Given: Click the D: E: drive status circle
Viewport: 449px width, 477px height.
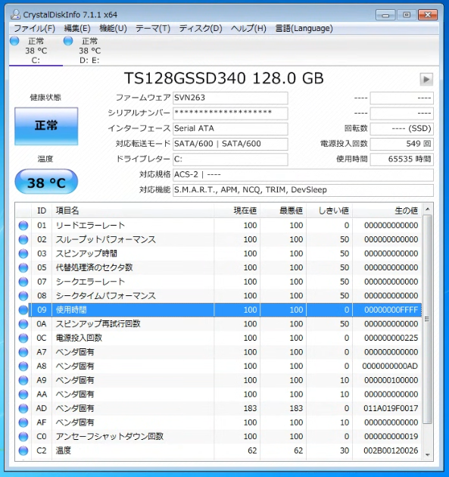Looking at the screenshot, I should pos(68,41).
